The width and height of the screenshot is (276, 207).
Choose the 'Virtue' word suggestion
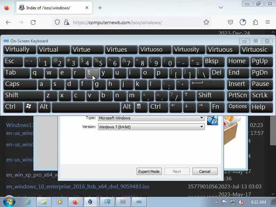[87, 50]
